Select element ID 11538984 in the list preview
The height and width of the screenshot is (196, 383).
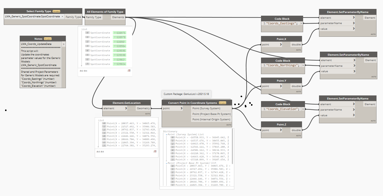coord(120,46)
